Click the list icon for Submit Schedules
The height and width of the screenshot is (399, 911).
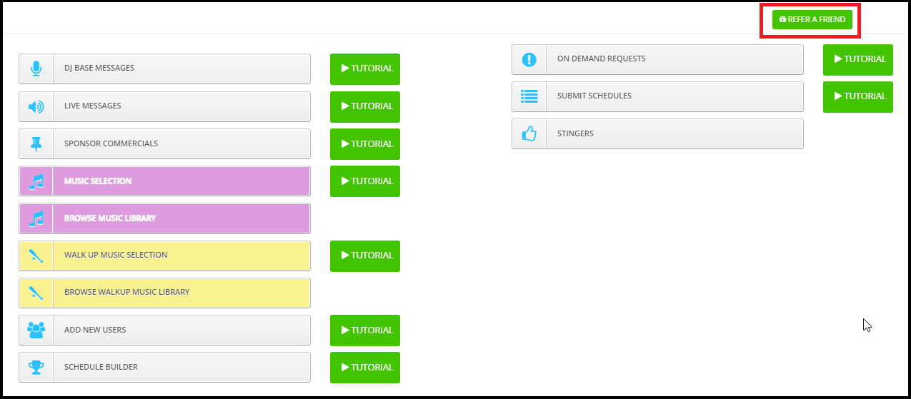point(529,96)
